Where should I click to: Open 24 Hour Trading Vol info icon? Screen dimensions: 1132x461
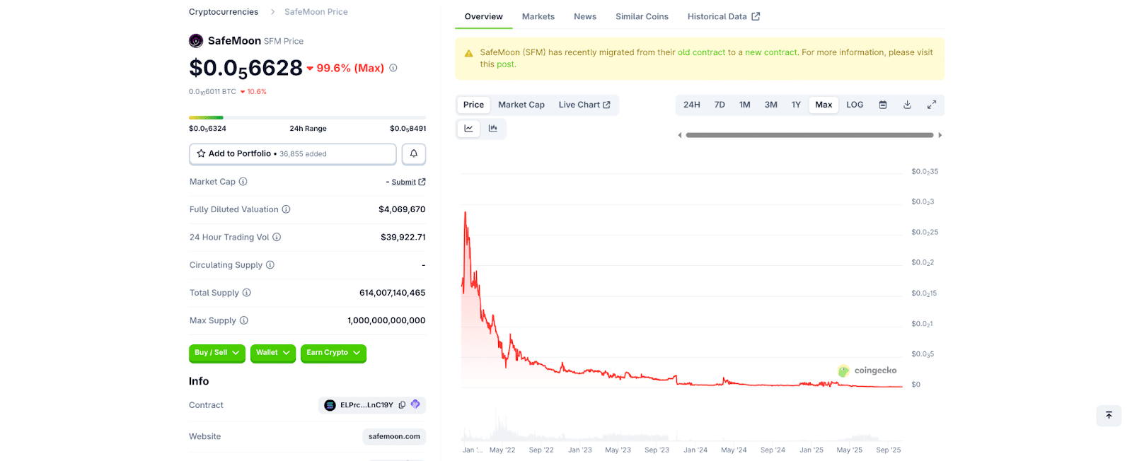click(x=277, y=237)
